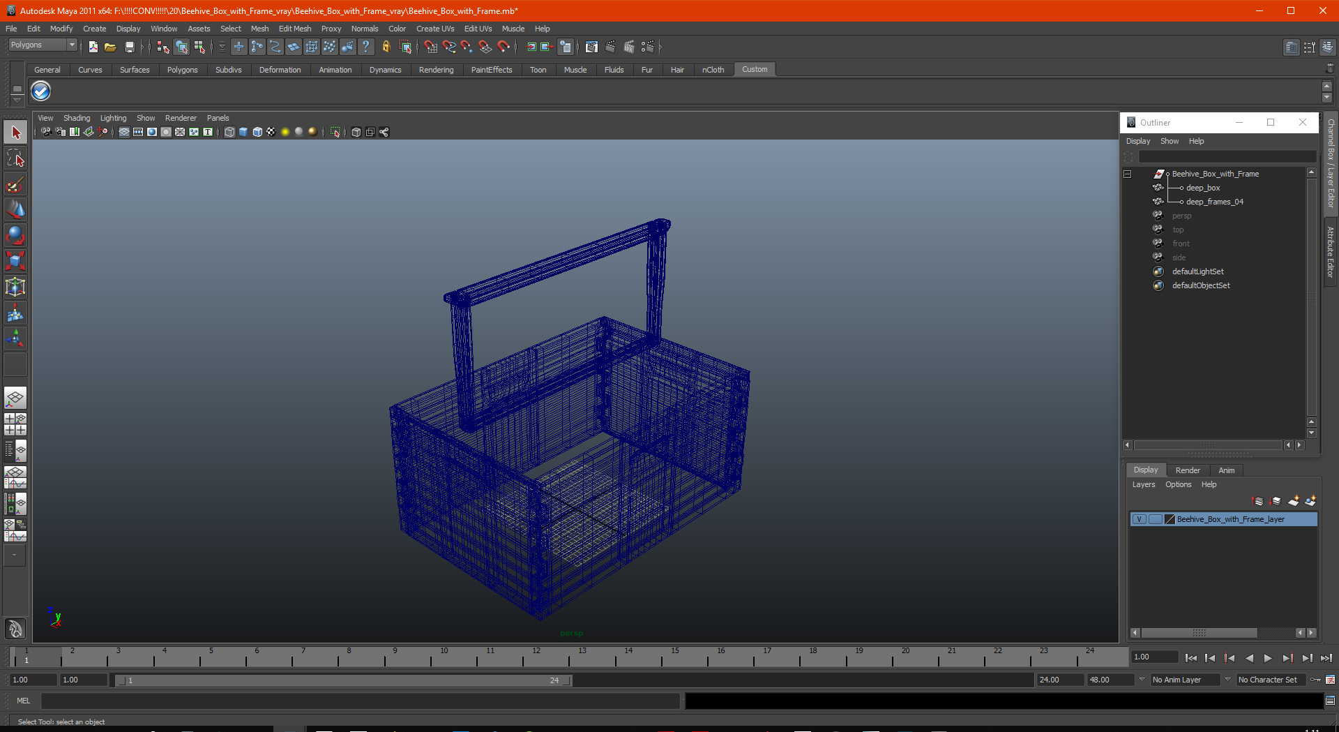1339x732 pixels.
Task: Use all lights yellow sphere icon
Action: (285, 132)
